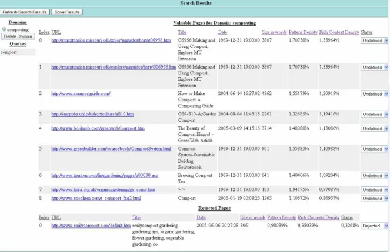This screenshot has height=252, width=390.
Task: Open the Rejected status dropdown for emilycompost
Action: click(x=374, y=226)
